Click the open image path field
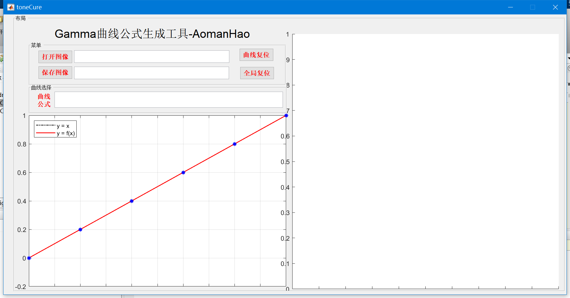Viewport: 570px width, 298px height. point(151,56)
